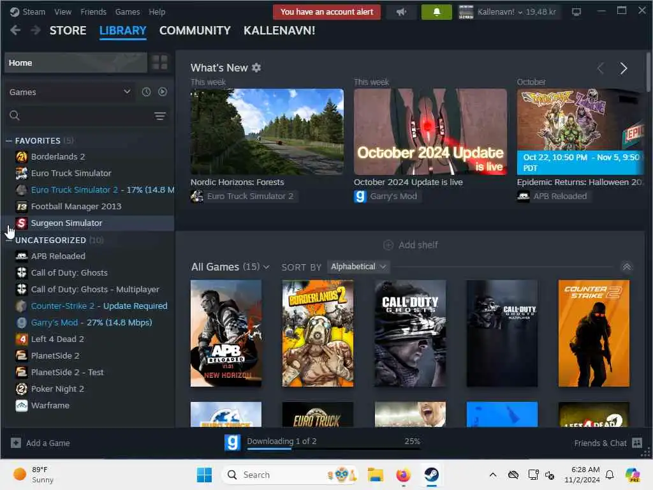
Task: Show next What's New items
Action: point(624,68)
